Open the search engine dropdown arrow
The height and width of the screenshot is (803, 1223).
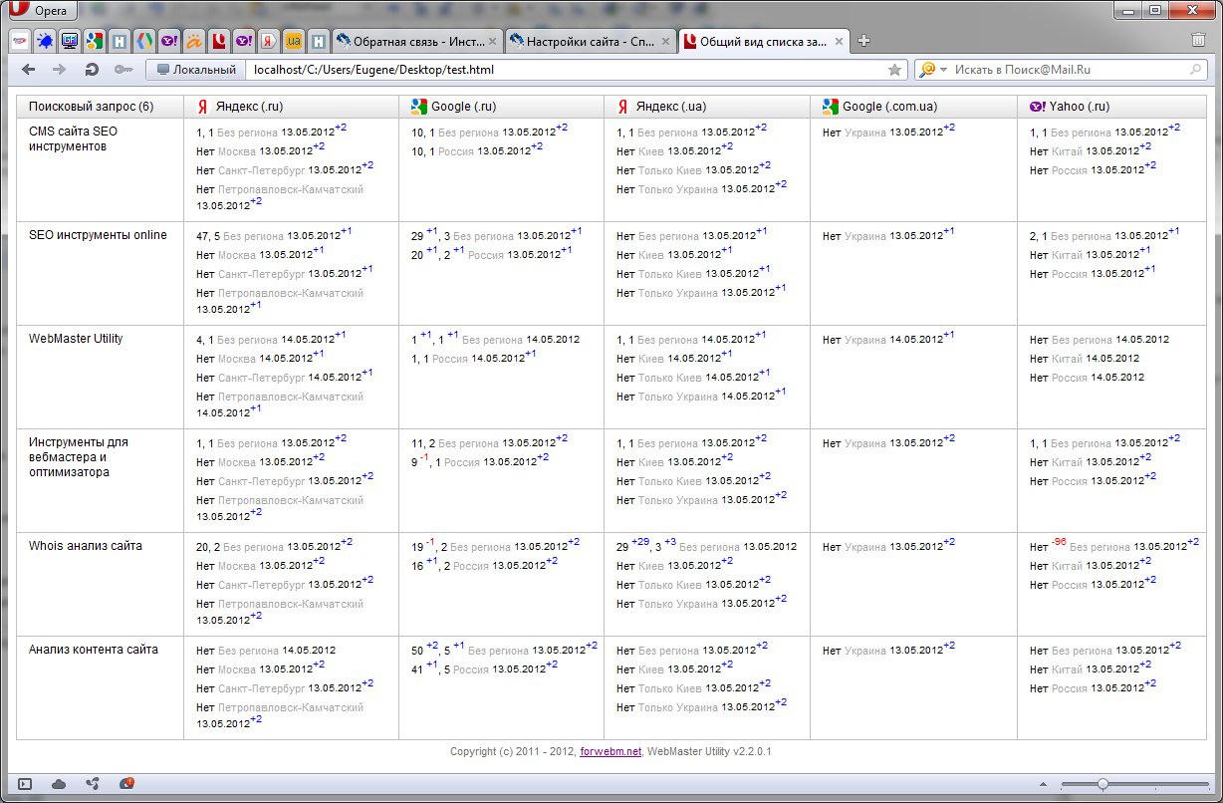pyautogui.click(x=941, y=70)
